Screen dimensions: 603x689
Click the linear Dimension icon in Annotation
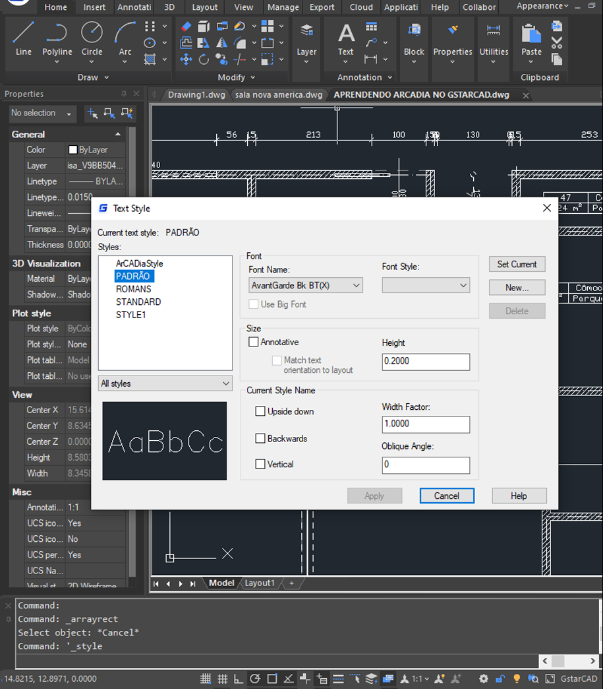pyautogui.click(x=370, y=59)
